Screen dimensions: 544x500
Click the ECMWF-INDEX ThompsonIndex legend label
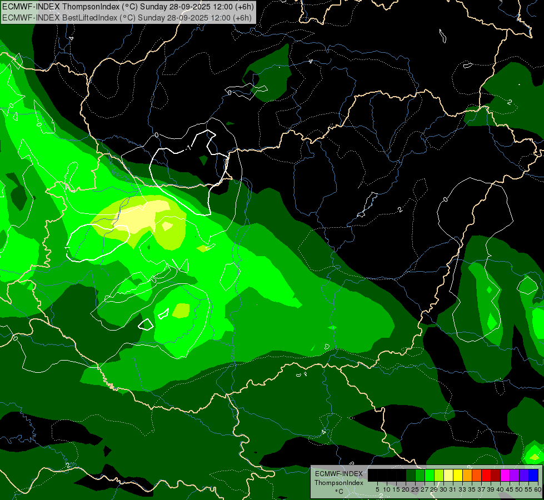click(339, 478)
